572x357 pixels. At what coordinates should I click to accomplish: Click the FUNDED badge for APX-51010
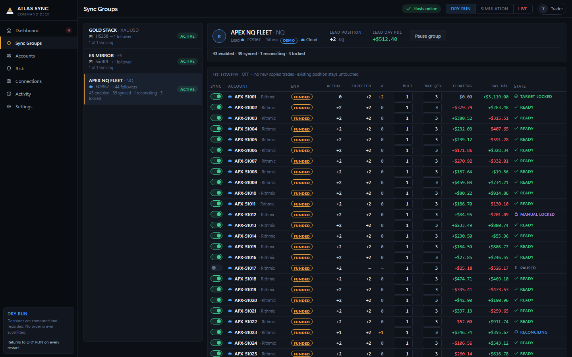pos(302,194)
